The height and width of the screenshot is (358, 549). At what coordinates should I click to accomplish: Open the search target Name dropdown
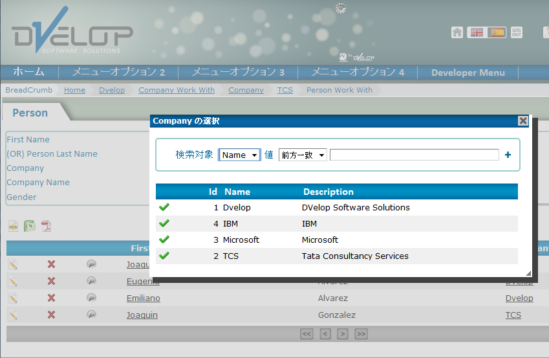coord(239,155)
